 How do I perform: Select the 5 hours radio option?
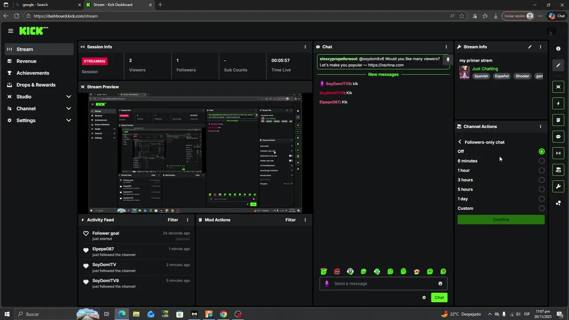click(541, 189)
